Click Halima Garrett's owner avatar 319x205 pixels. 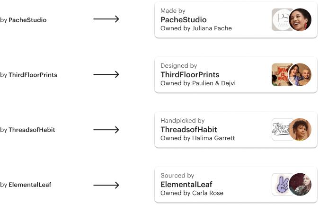(300, 130)
